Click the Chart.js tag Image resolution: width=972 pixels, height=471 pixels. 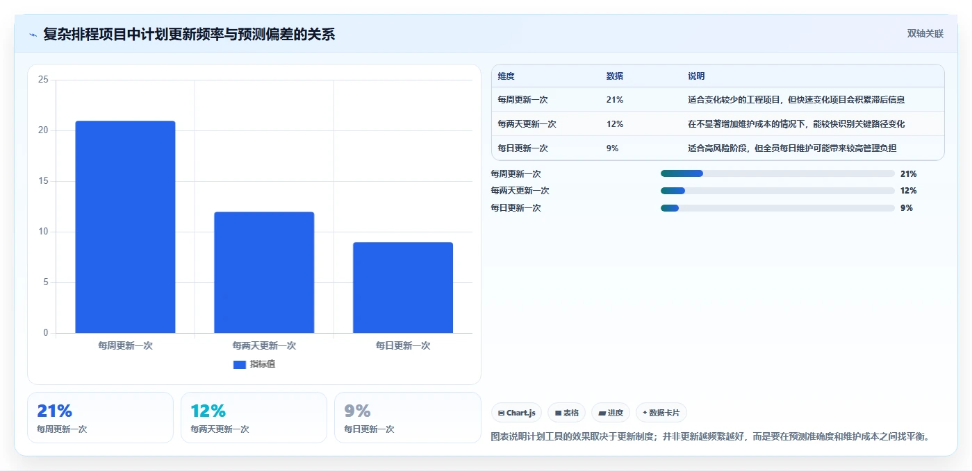click(x=516, y=413)
